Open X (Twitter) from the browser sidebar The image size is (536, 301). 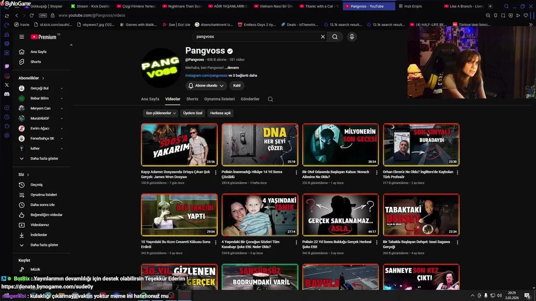click(x=7, y=85)
